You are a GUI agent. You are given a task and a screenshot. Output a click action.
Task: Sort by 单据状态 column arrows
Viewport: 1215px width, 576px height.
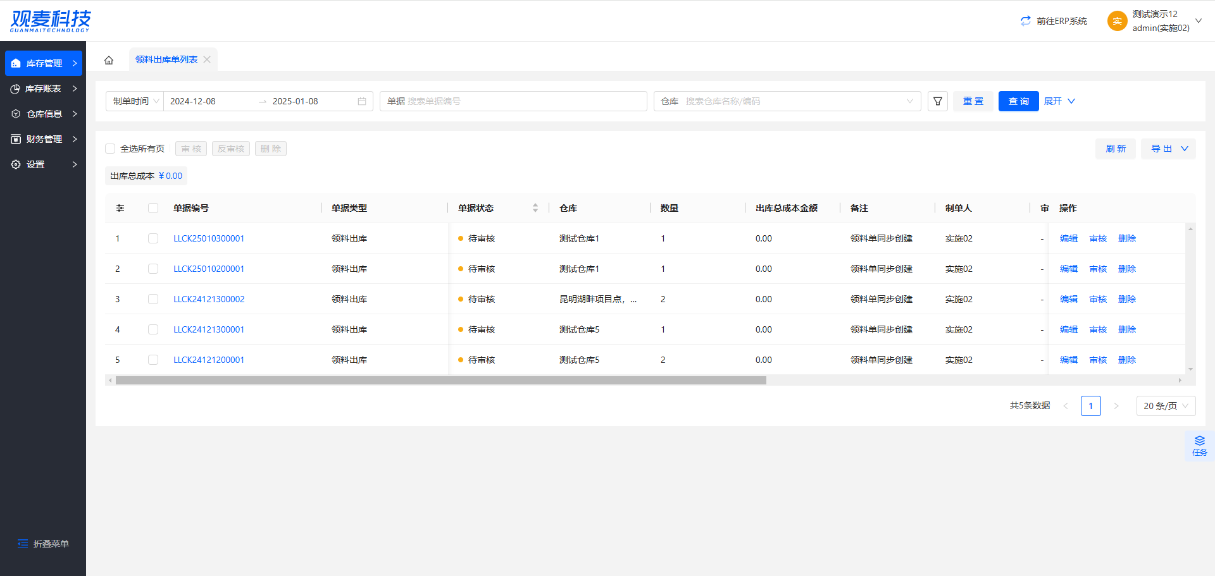pos(535,208)
